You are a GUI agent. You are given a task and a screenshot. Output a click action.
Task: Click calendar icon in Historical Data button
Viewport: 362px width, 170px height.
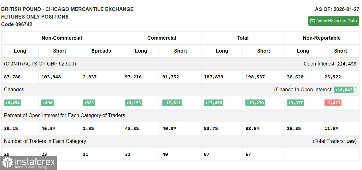click(x=312, y=21)
